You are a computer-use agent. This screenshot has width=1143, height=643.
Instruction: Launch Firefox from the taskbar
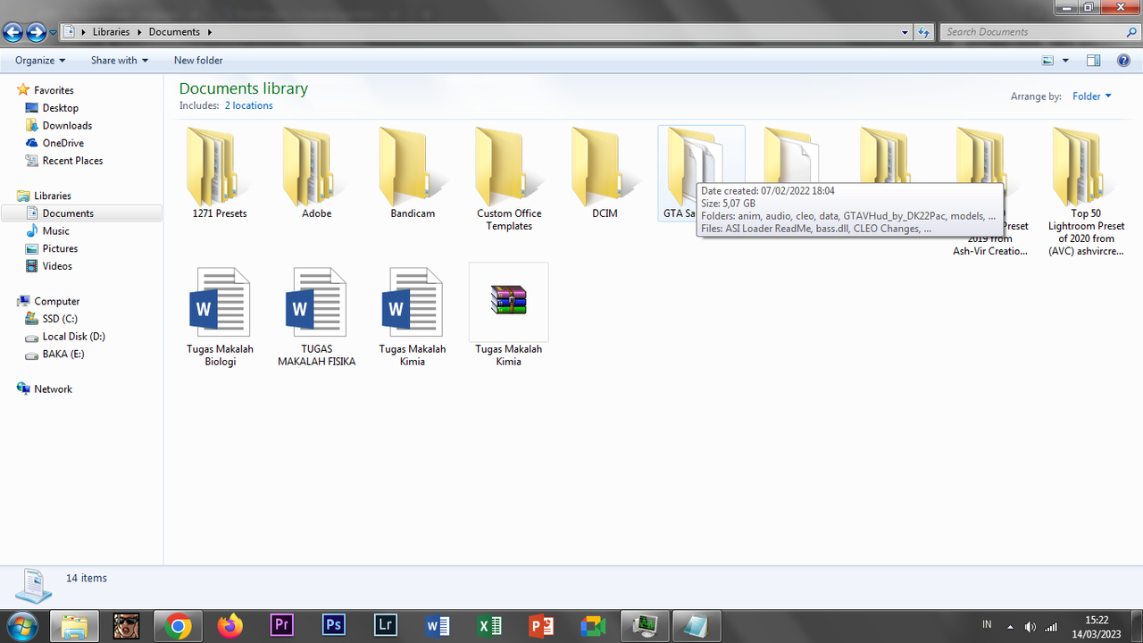tap(229, 627)
